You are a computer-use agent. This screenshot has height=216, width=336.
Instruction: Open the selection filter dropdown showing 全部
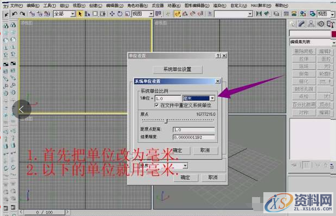[64, 14]
